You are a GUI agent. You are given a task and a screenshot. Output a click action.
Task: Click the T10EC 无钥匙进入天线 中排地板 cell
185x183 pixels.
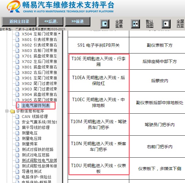(98, 103)
